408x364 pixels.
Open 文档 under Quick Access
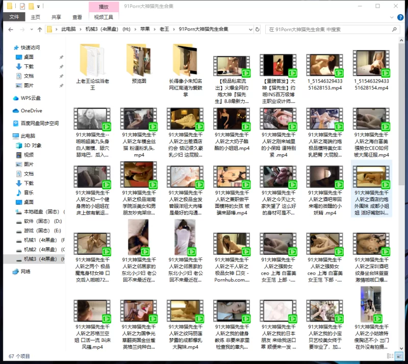click(29, 76)
